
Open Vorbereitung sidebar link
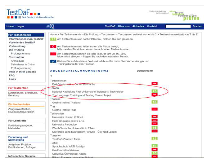[x=17, y=46]
